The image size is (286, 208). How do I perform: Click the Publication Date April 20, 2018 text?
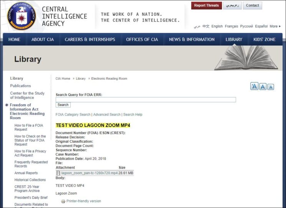pyautogui.click(x=81, y=159)
